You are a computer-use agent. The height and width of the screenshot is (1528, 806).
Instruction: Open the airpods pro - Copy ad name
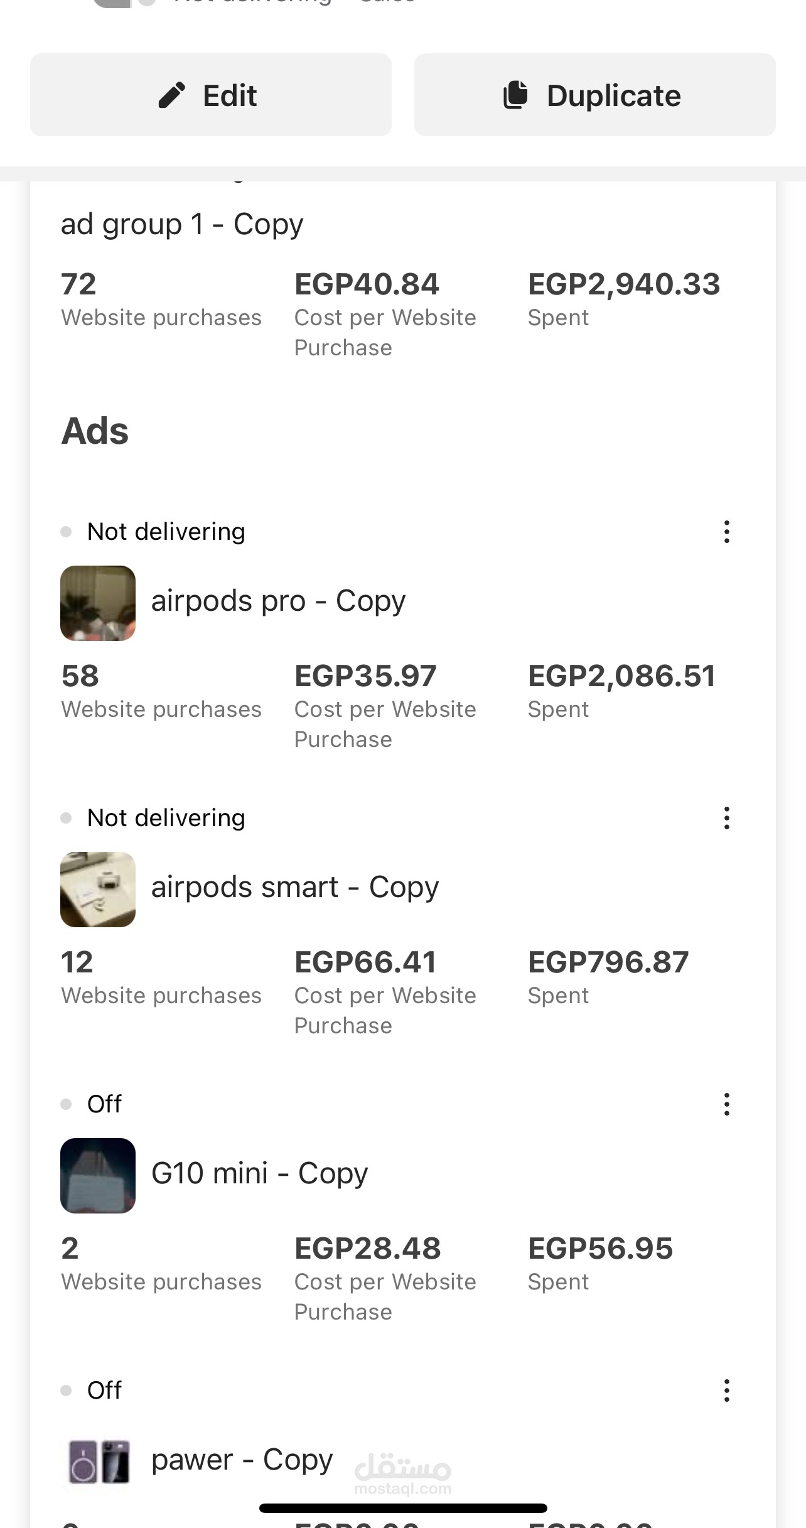click(278, 601)
